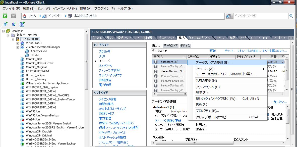Select WindowsXP_Oracle9i VM icon
This screenshot has width=297, height=147.
[22, 132]
